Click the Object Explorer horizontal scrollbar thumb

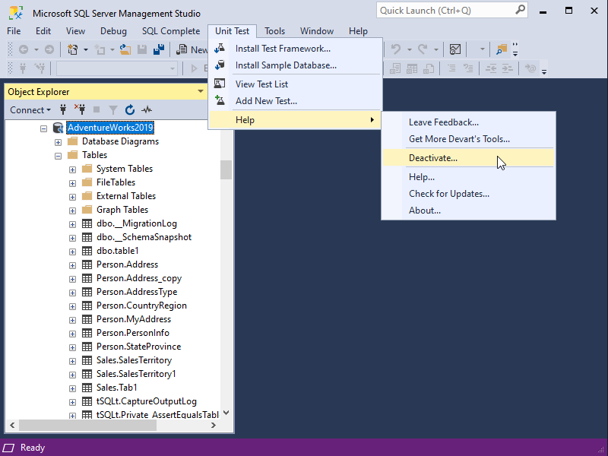tap(87, 426)
